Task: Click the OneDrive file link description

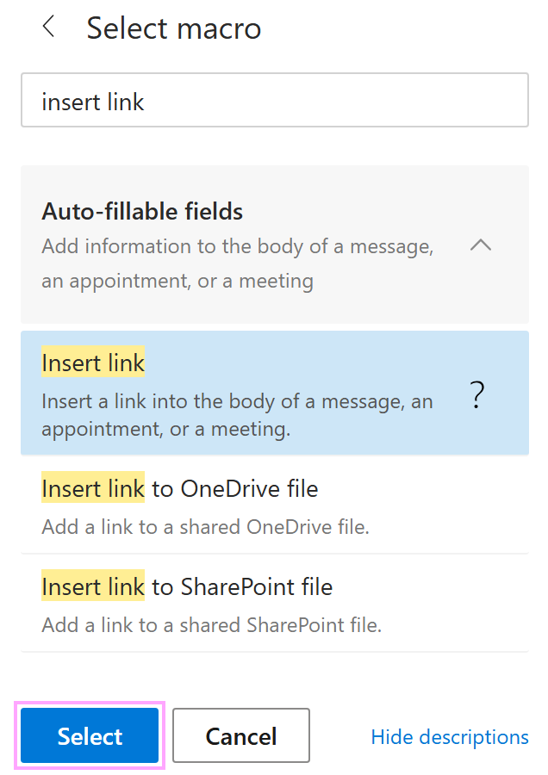Action: pos(191,526)
